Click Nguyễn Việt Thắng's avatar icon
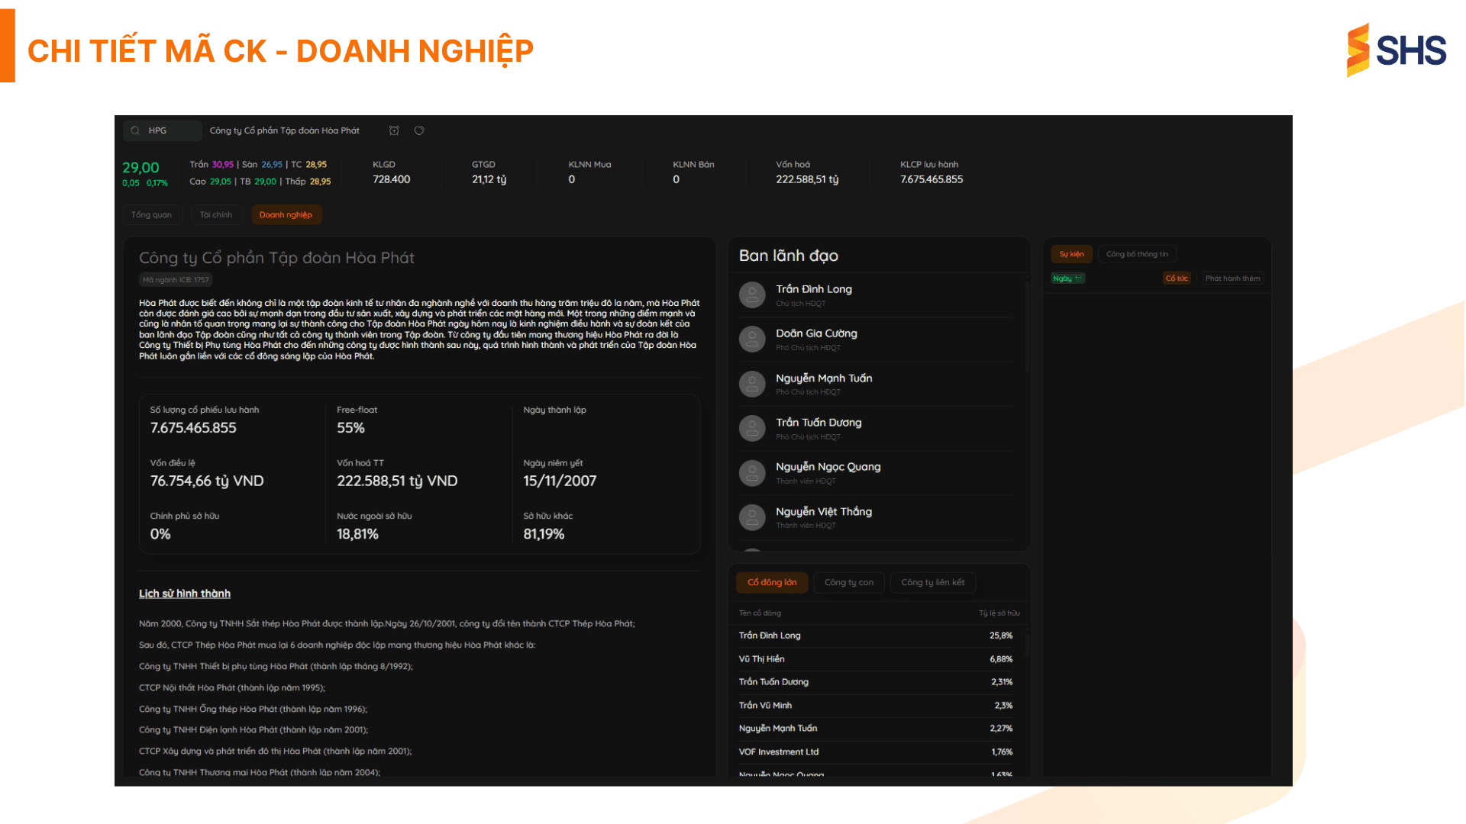 coord(752,517)
